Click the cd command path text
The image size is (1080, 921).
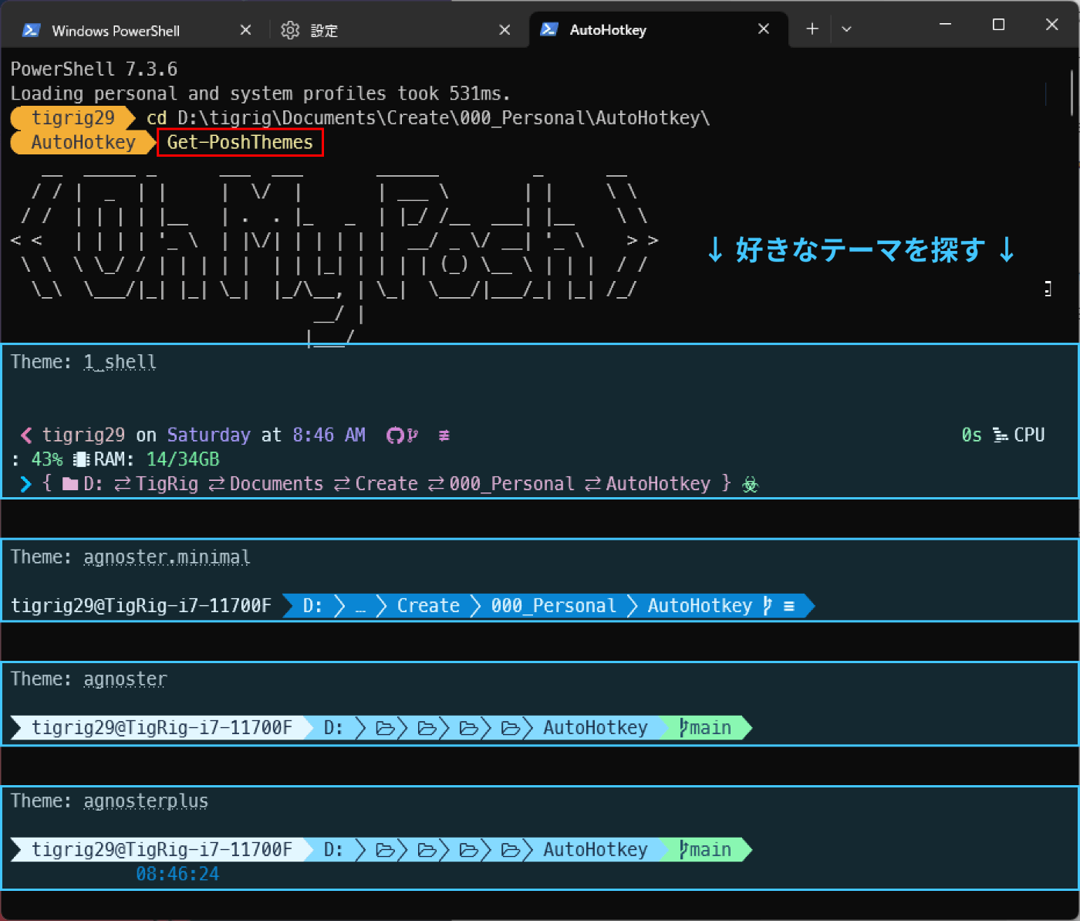[428, 118]
